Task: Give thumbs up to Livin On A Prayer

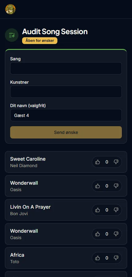Action: coord(98,210)
